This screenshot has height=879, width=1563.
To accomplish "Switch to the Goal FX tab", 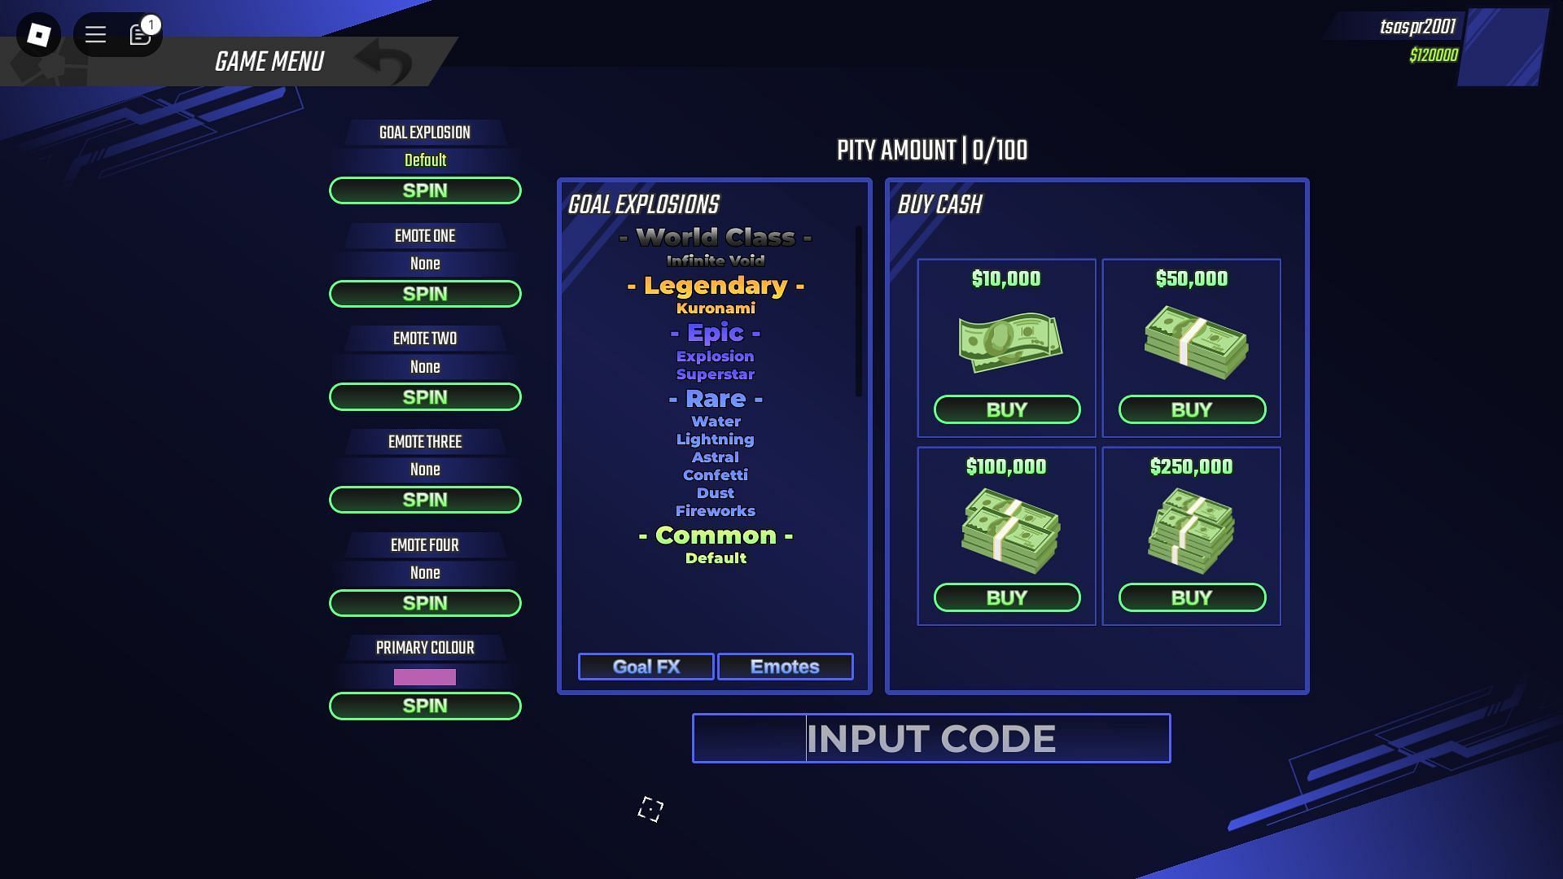I will [646, 667].
